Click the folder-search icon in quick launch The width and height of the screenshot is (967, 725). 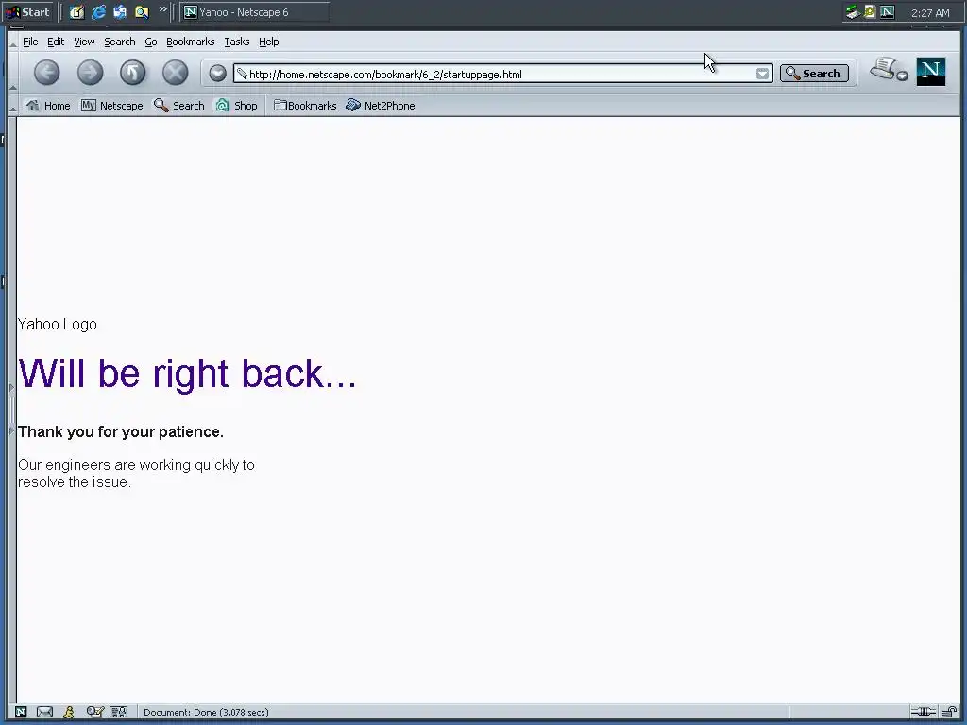[x=142, y=12]
